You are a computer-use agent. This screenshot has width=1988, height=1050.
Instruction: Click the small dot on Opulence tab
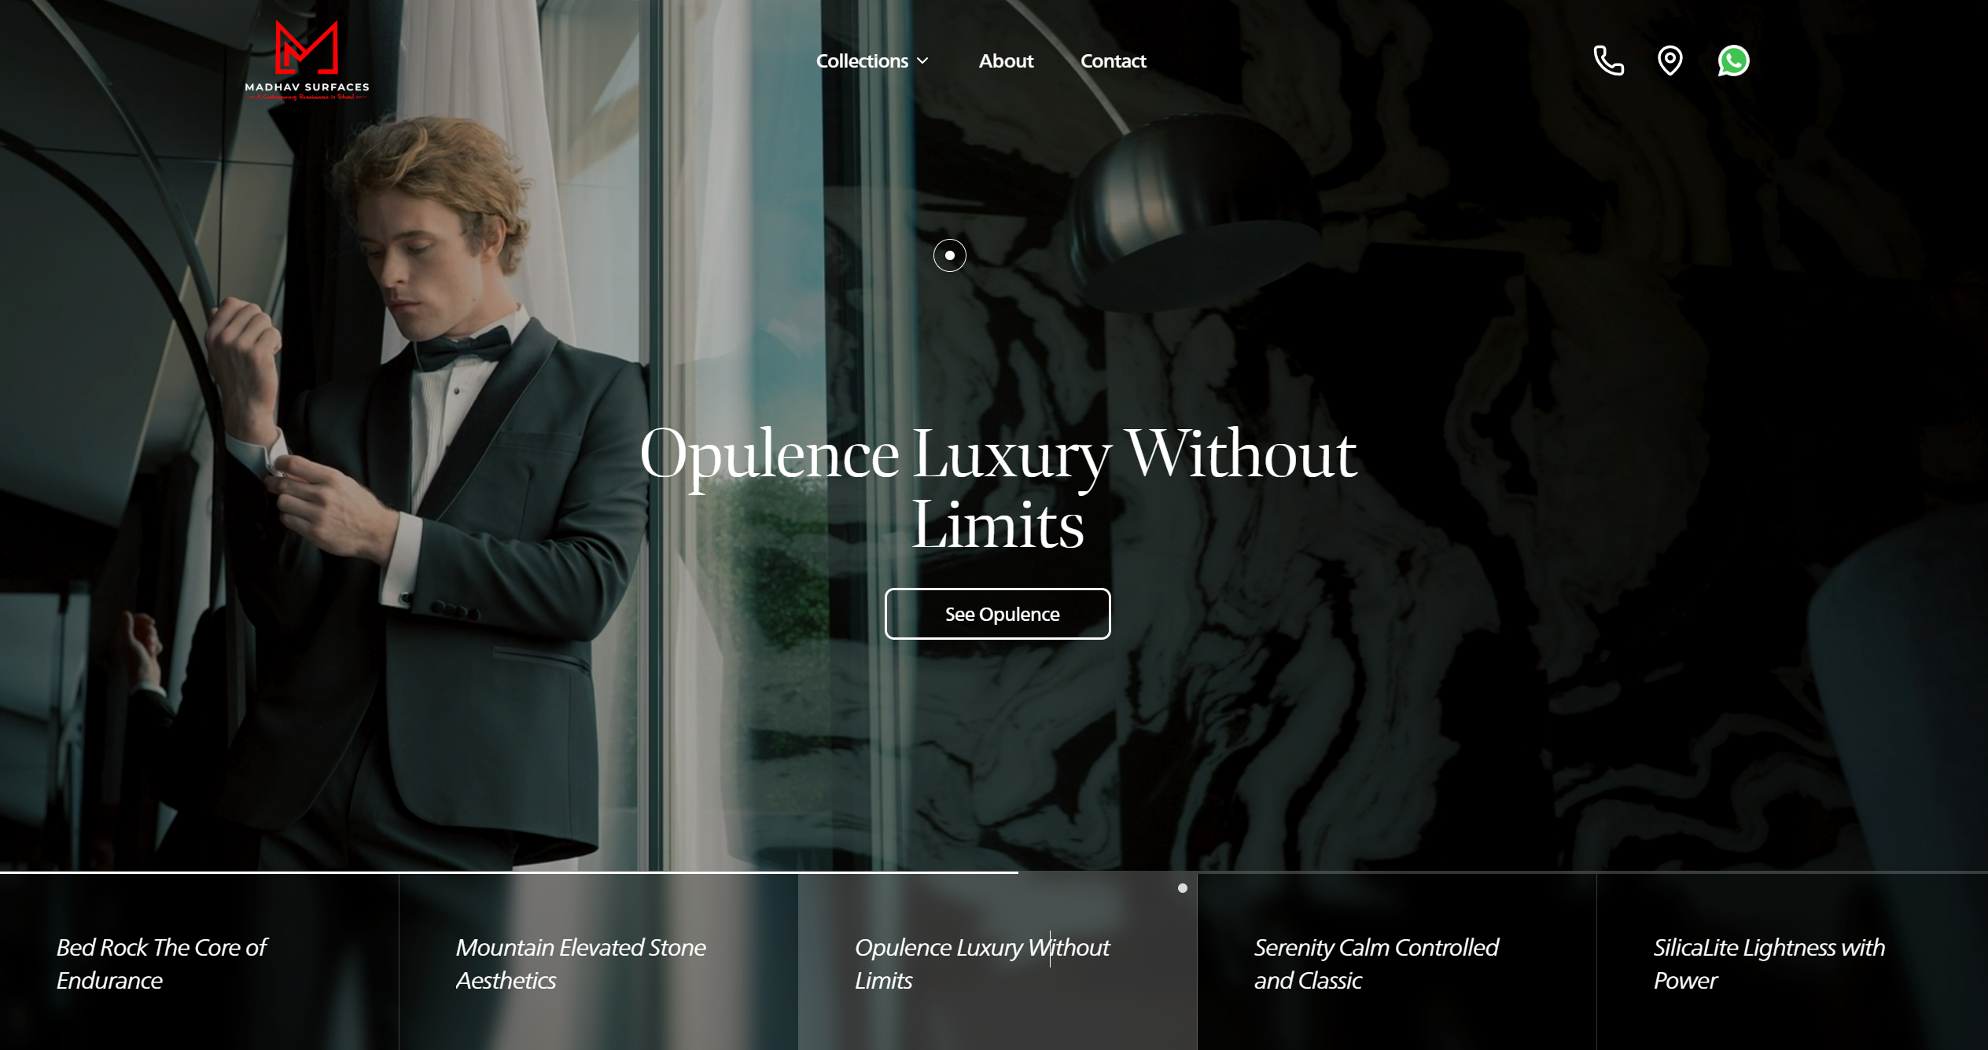(1182, 888)
